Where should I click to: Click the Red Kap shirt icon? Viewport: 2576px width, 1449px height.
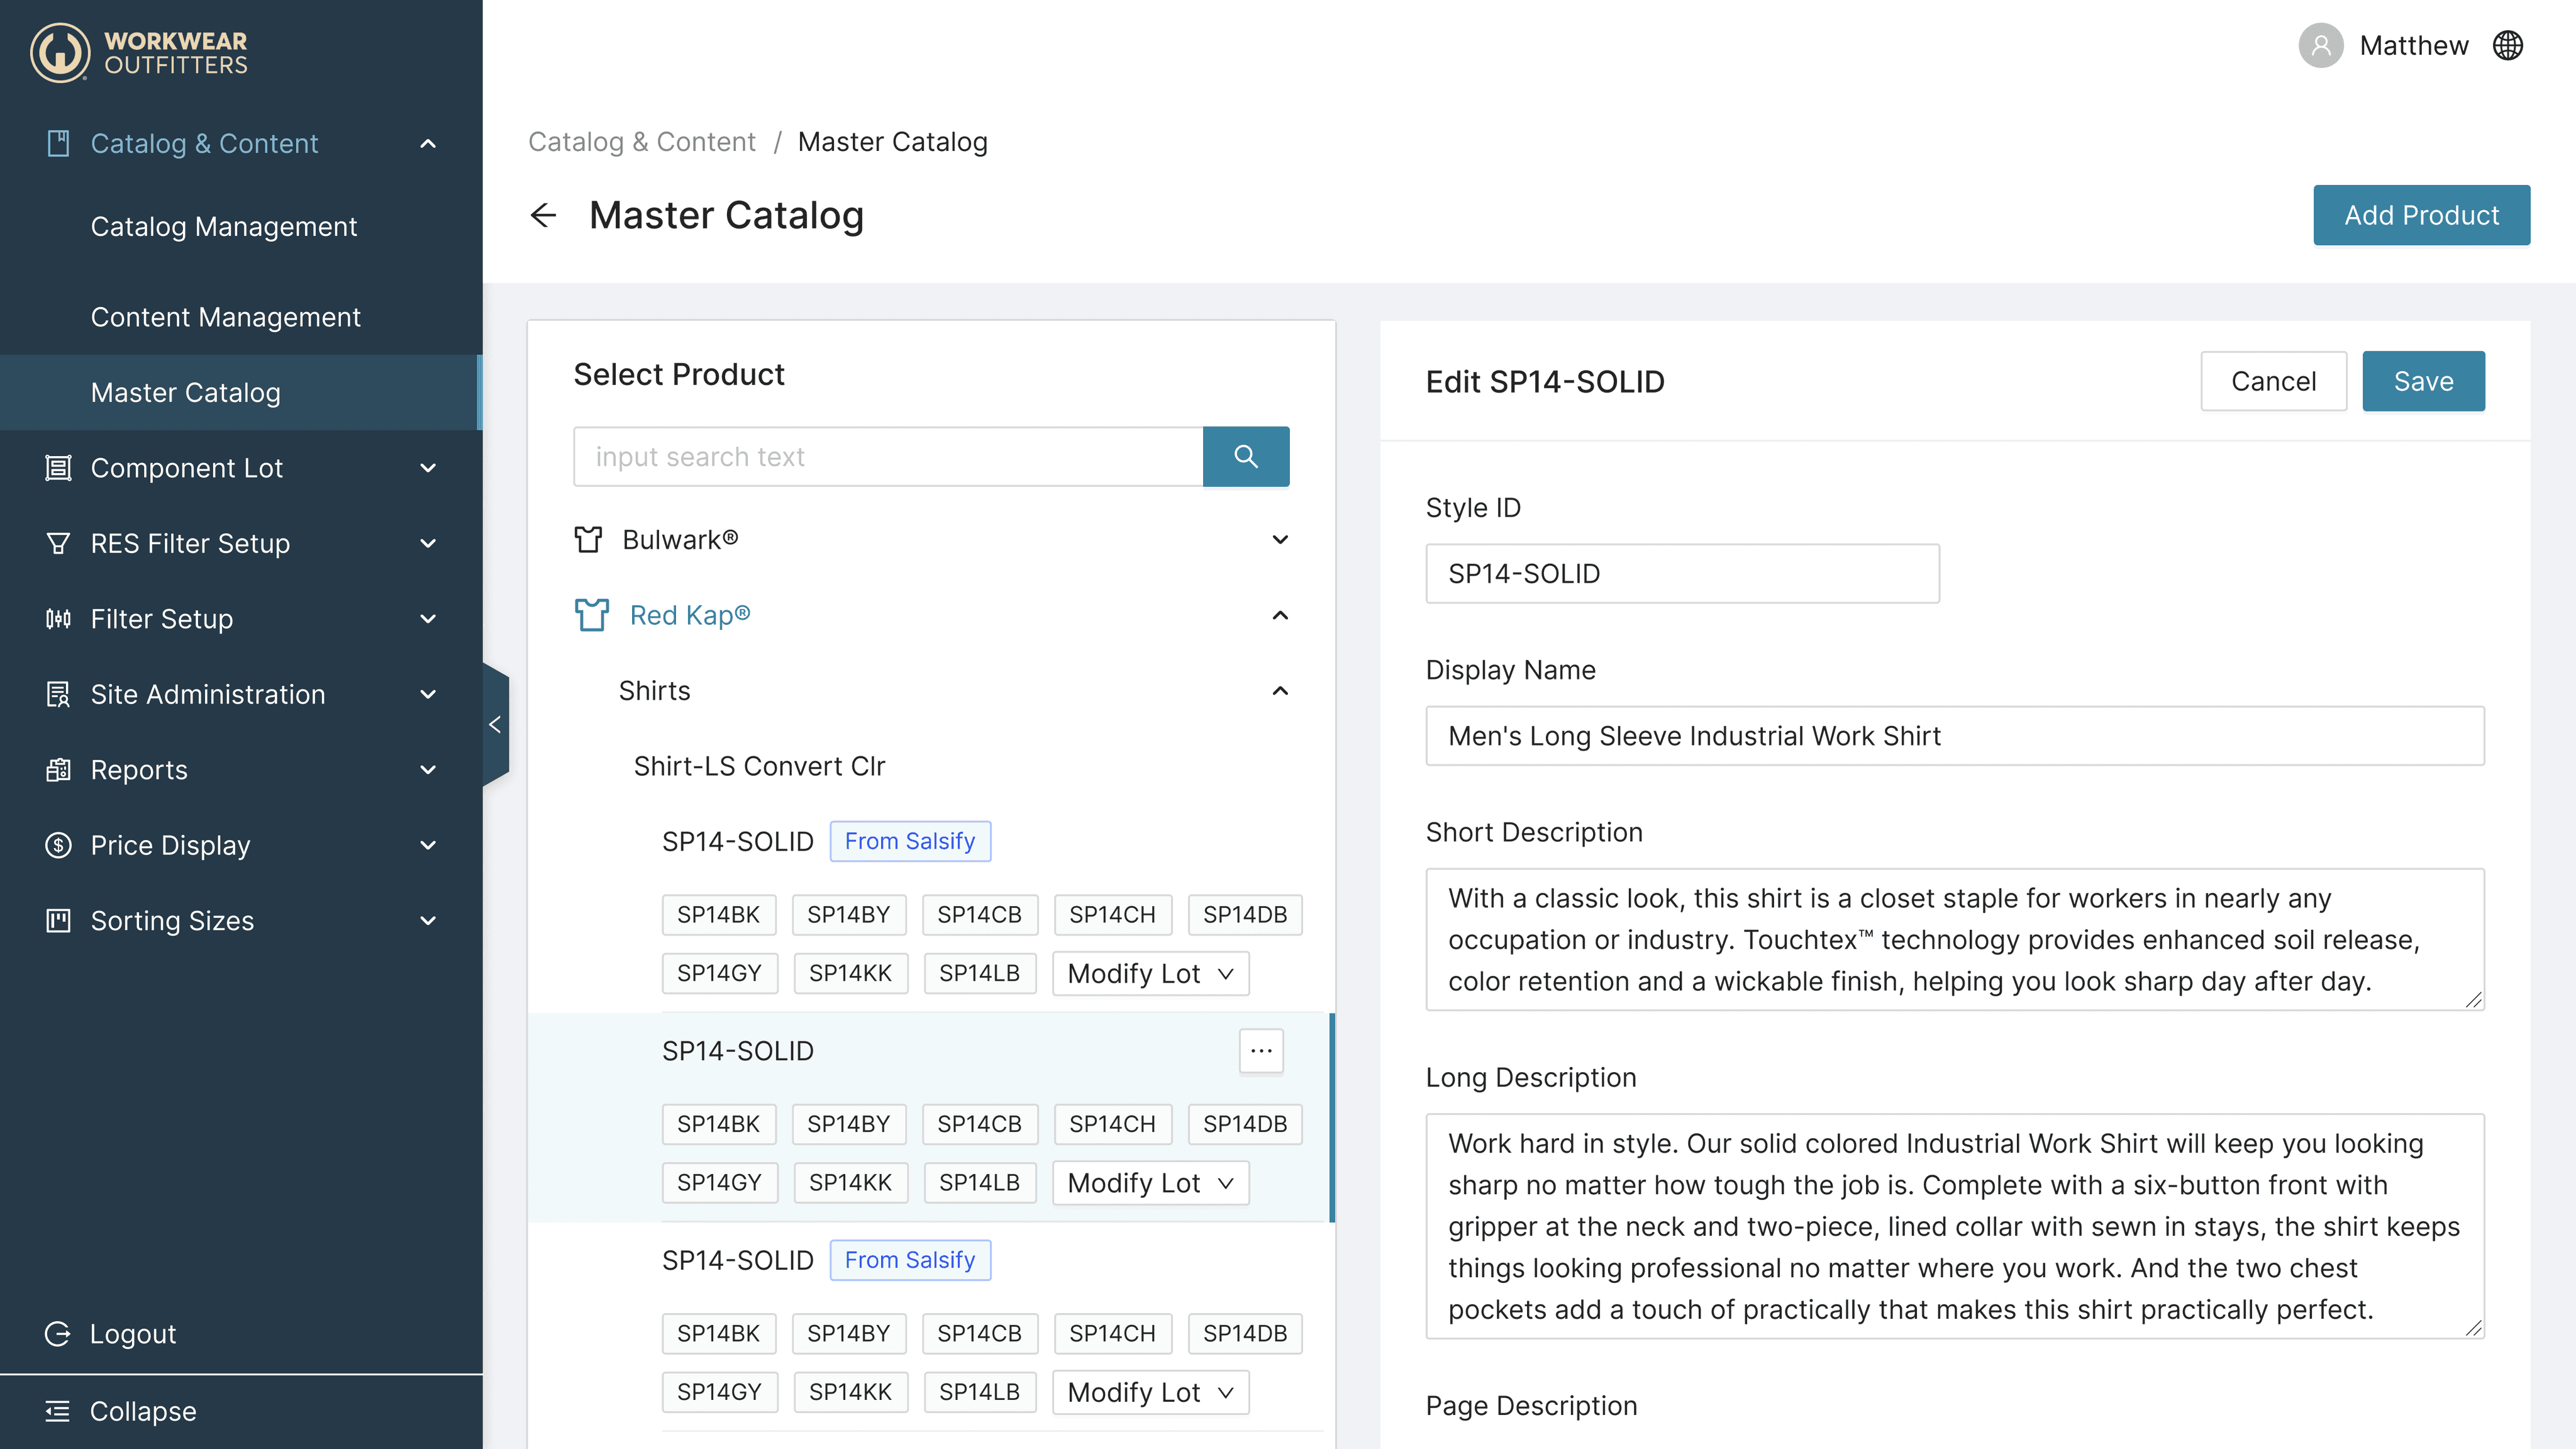(x=591, y=615)
